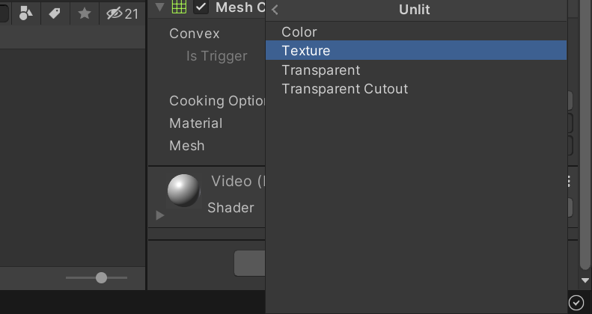Click the favorites star icon
The height and width of the screenshot is (314, 592).
point(85,13)
